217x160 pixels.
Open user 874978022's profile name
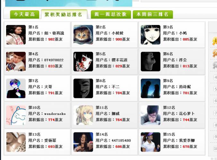tap(54, 60)
